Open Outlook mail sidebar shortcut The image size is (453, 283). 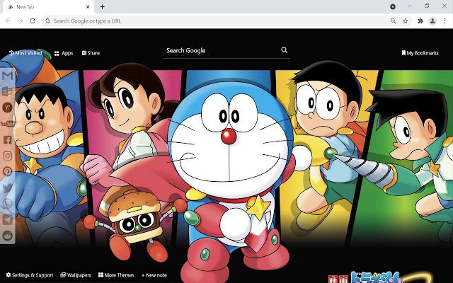click(x=7, y=91)
